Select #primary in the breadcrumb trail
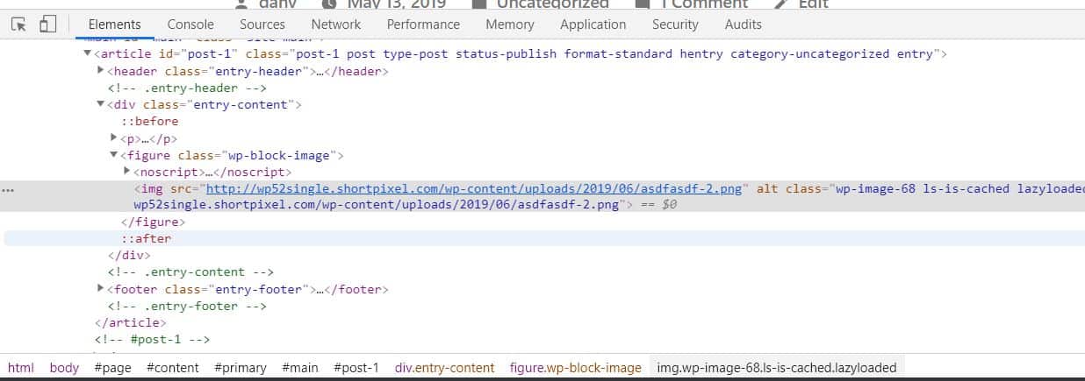Image resolution: width=1085 pixels, height=381 pixels. (x=240, y=368)
